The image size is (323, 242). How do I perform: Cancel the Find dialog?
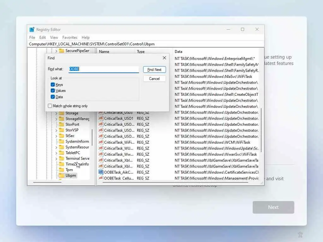(x=154, y=78)
